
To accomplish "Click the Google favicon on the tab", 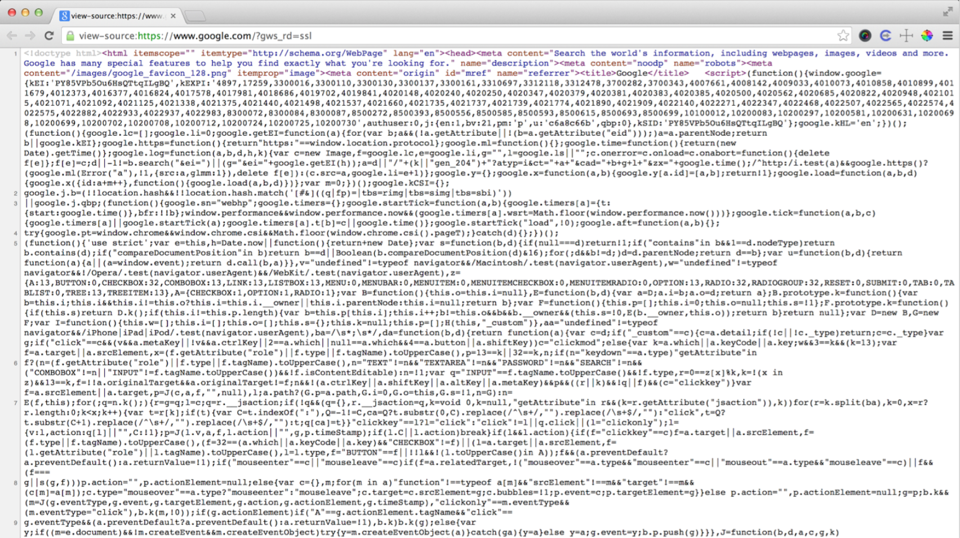I will [x=65, y=16].
